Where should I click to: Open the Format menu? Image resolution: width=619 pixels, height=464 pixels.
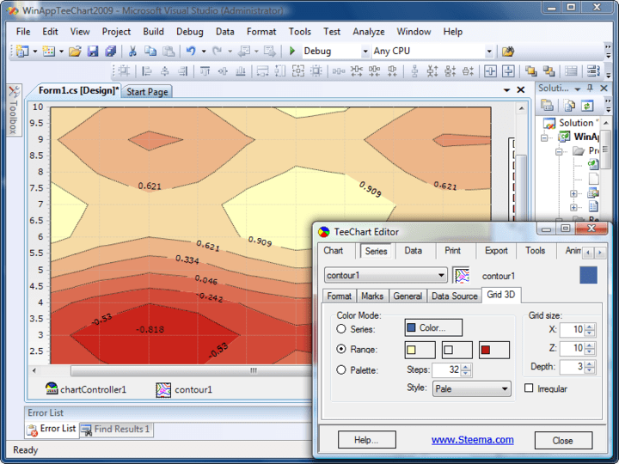pos(261,32)
